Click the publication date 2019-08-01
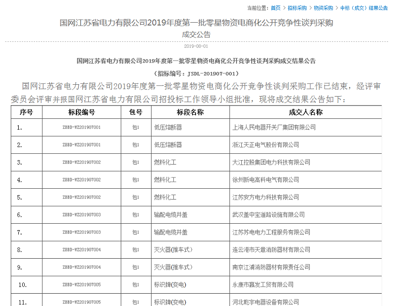394x306 pixels. pos(196,46)
